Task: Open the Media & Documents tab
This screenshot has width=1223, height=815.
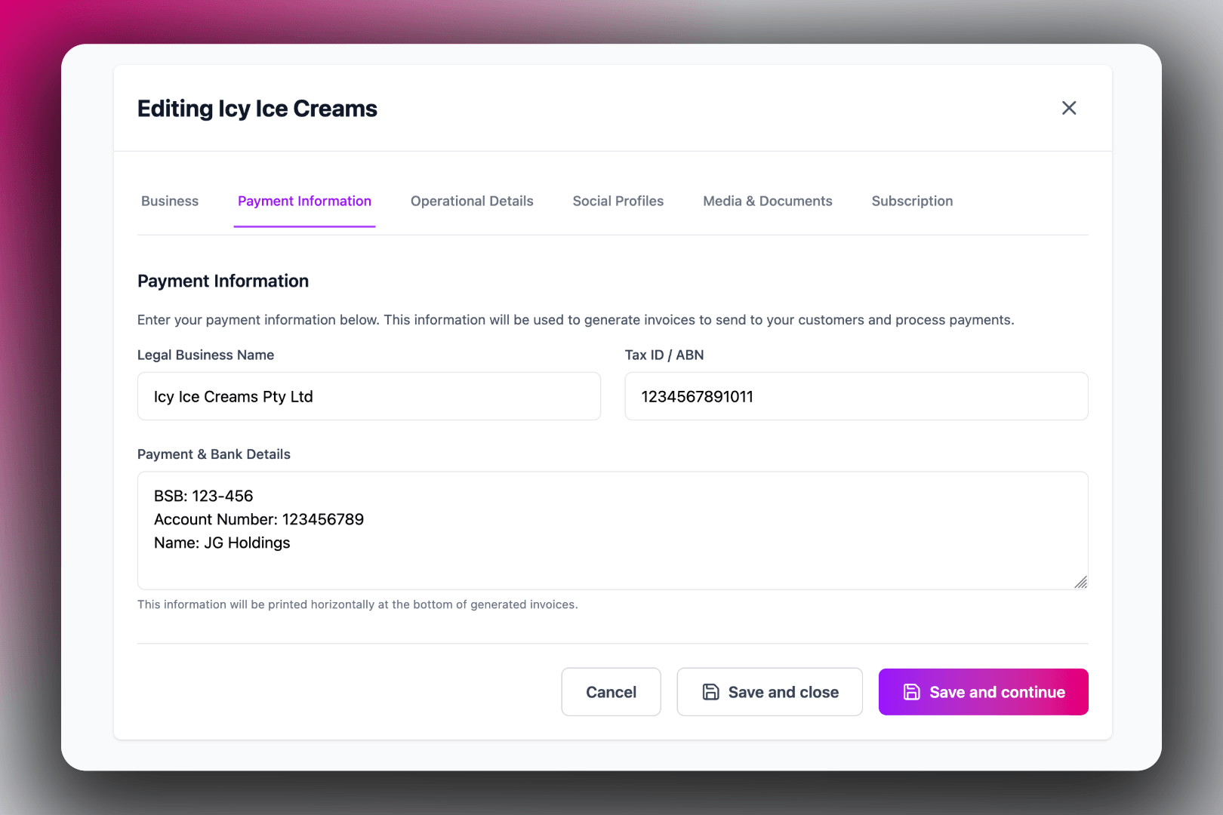Action: (767, 201)
